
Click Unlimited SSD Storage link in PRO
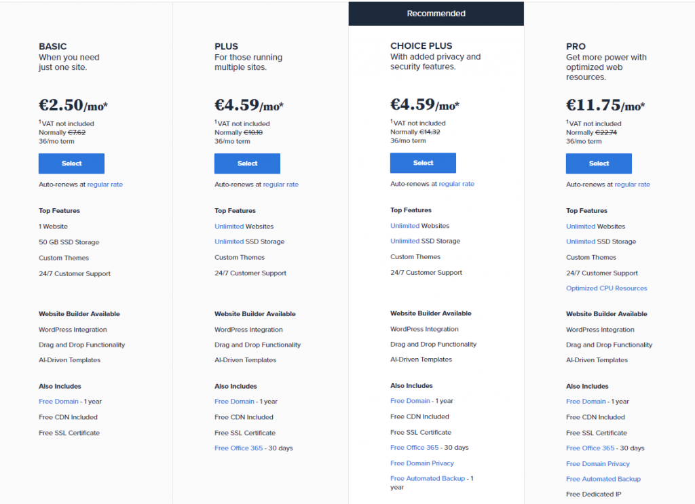[x=580, y=241]
